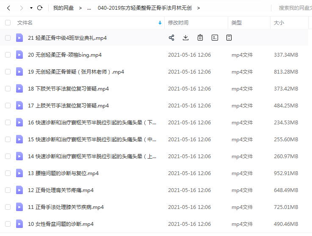The image size is (312, 236).
Task: Select file name 10 女性骨盆问题的诊断.mp4
Action: click(61, 224)
